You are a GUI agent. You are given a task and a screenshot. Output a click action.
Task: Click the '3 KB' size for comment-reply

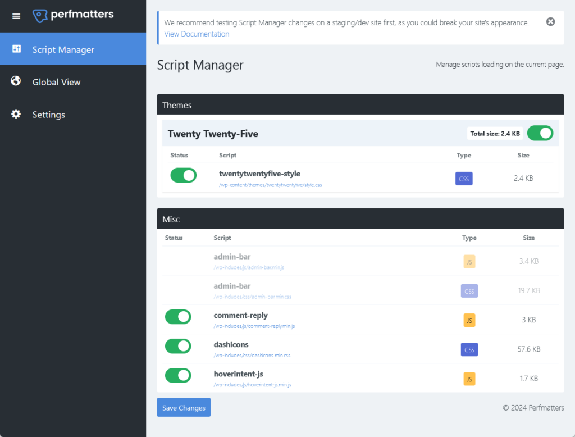pyautogui.click(x=529, y=320)
